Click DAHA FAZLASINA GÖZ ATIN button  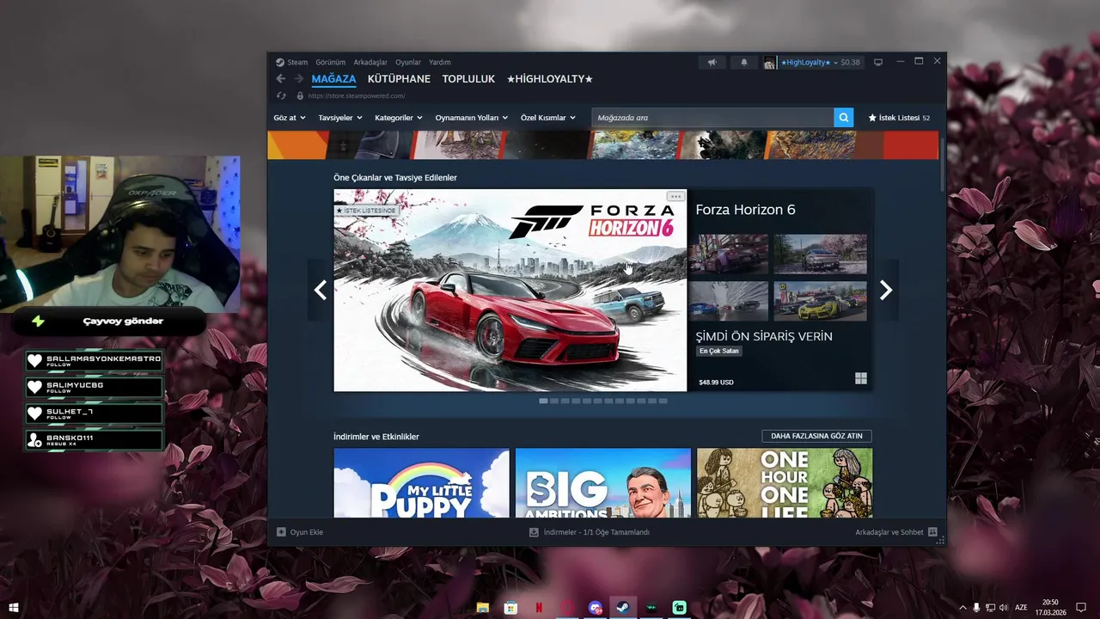point(816,436)
